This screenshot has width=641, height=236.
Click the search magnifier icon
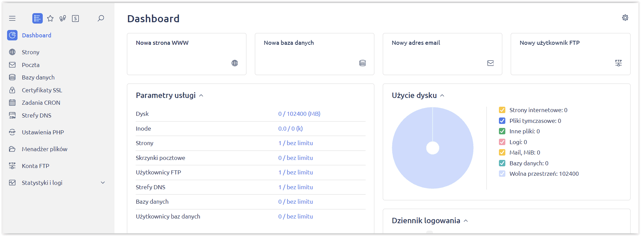[101, 18]
